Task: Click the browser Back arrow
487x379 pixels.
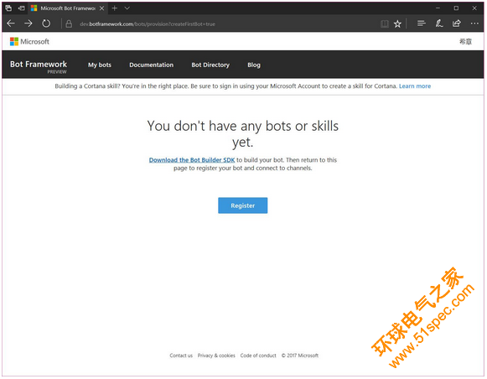Action: tap(11, 23)
